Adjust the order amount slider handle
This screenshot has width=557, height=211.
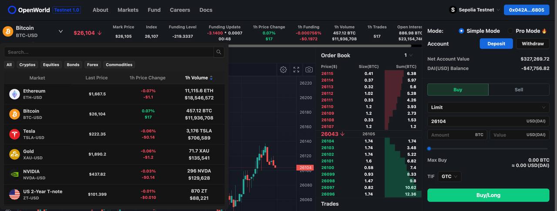429,149
